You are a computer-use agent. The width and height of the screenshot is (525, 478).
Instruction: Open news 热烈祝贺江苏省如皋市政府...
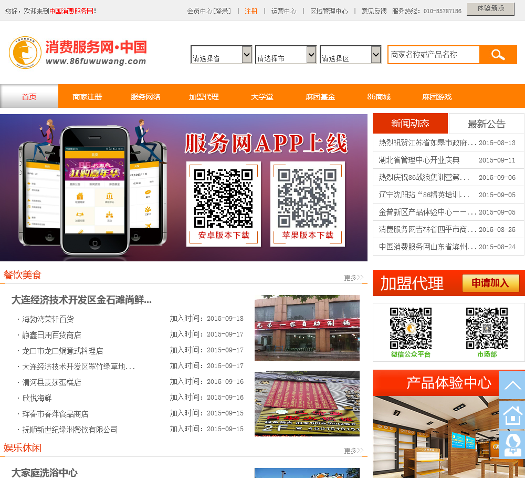[427, 143]
